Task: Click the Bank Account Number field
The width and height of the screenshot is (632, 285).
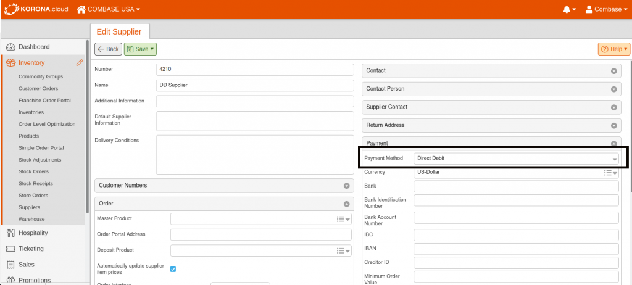Action: [x=516, y=218]
